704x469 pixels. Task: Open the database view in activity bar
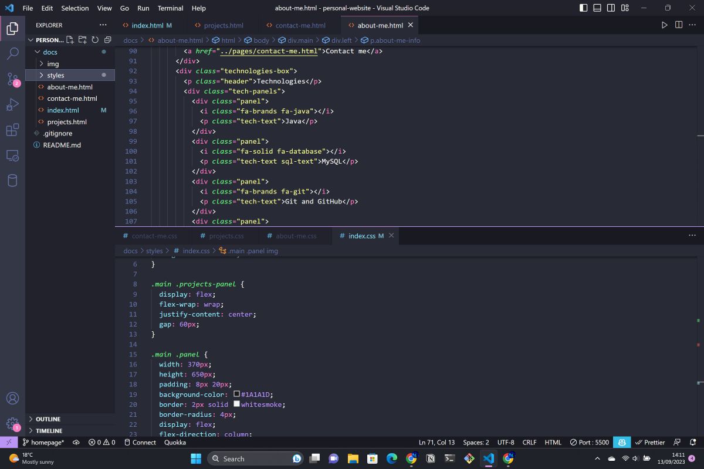tap(12, 181)
